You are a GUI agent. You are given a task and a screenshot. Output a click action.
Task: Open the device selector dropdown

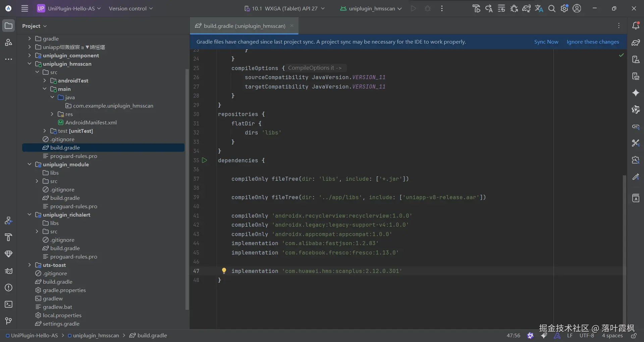(284, 8)
